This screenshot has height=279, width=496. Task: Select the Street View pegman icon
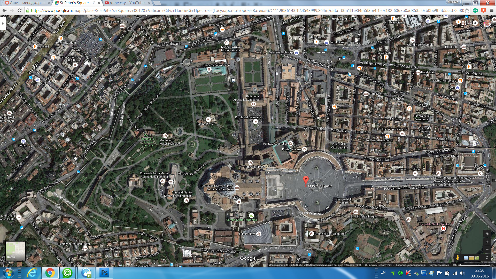tap(458, 258)
